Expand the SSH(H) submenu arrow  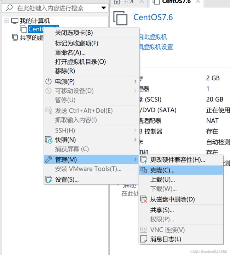click(135, 130)
